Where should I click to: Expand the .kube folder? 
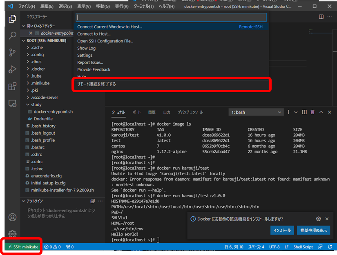(27, 76)
